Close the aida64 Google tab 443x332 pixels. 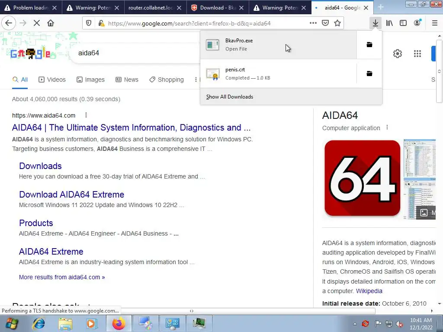click(366, 8)
